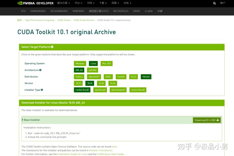Click the CUDA Toolkit breadcrumb
Viewport: 234px width, 156px height.
point(64,20)
